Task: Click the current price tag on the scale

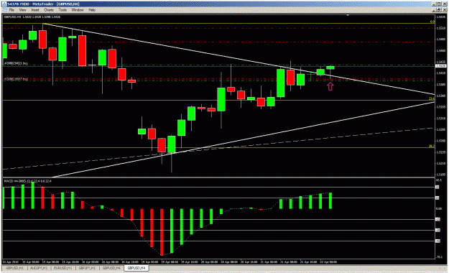Action: [x=440, y=66]
